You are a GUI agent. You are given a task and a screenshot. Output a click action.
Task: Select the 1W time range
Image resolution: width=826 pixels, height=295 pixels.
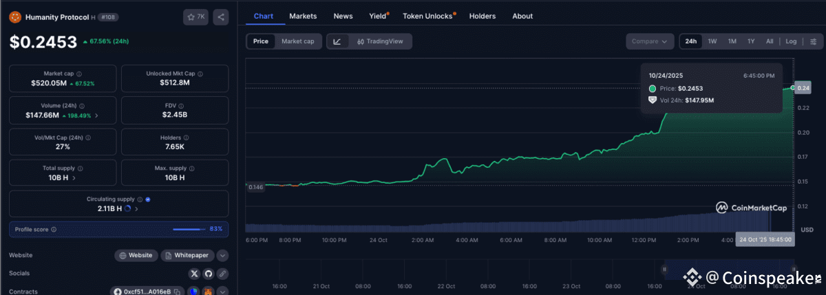point(712,41)
